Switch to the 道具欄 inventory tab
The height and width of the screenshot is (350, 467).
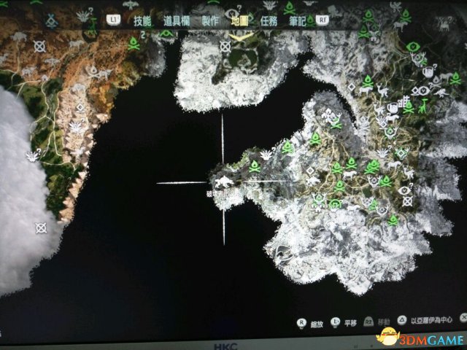177,21
